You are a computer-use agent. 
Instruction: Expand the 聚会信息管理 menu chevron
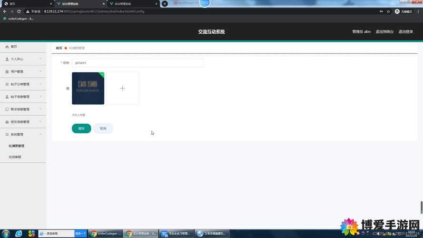(40, 109)
